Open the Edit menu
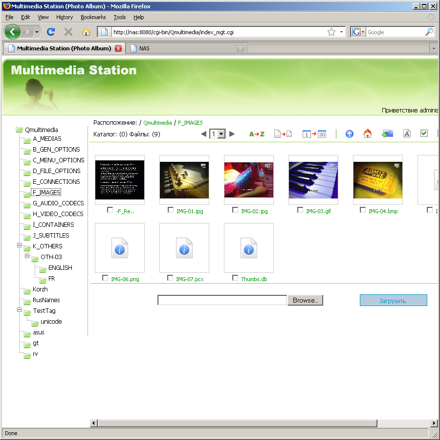Image resolution: width=440 pixels, height=440 pixels. (x=25, y=17)
